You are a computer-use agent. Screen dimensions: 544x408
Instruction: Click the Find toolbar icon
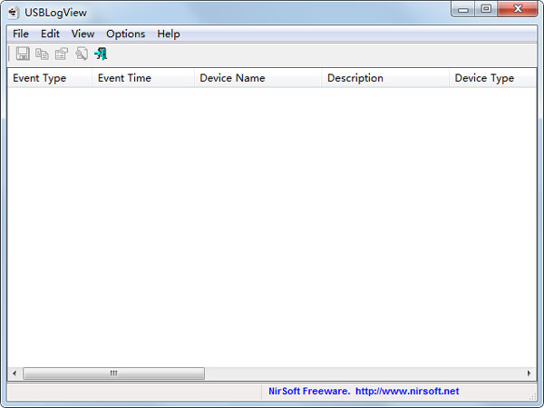(82, 54)
